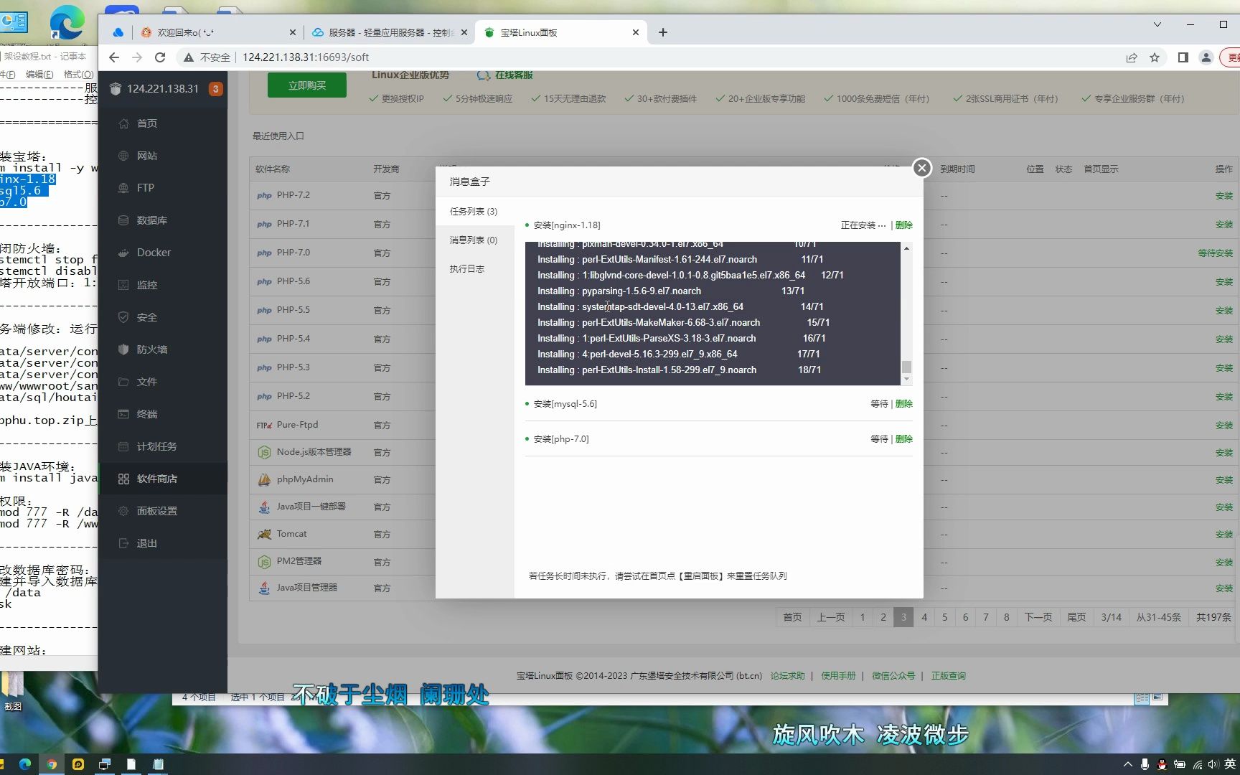Open Chrome from the taskbar
The height and width of the screenshot is (775, 1240).
(52, 764)
